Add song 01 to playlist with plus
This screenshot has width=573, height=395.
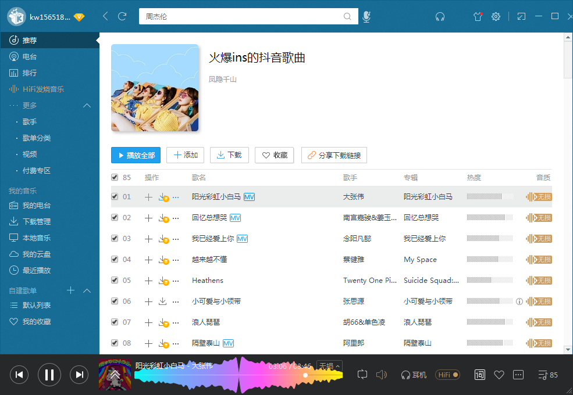coord(148,197)
